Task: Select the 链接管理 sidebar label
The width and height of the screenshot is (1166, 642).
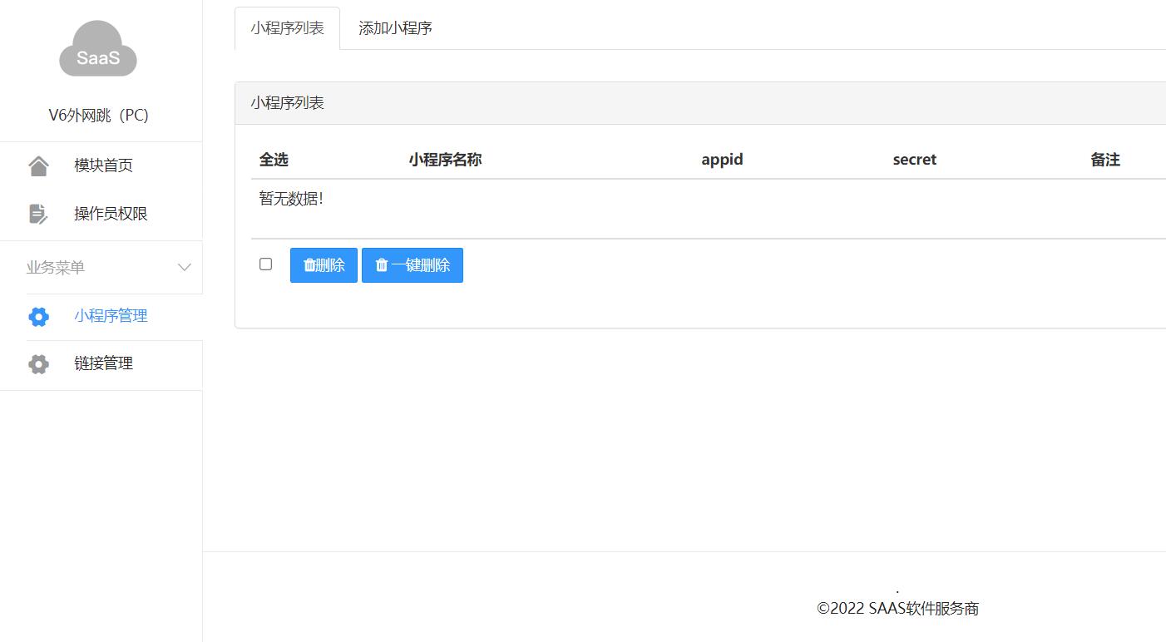Action: pyautogui.click(x=103, y=363)
